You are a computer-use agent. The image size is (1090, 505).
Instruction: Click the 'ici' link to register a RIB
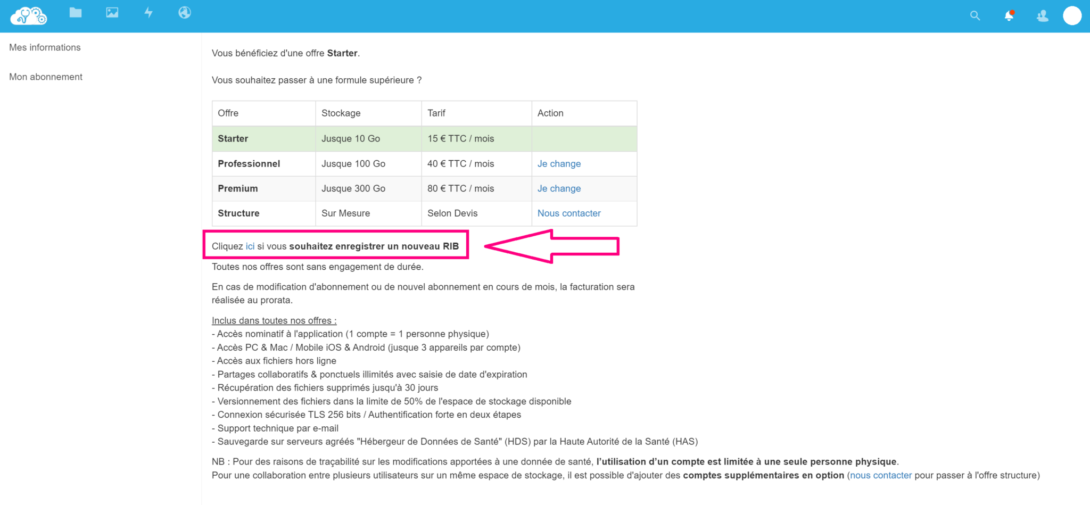point(250,246)
